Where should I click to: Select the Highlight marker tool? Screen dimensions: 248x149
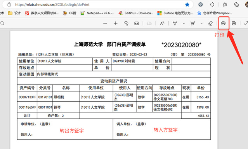(193, 23)
